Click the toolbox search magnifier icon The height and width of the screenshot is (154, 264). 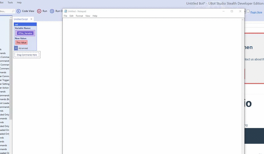(13, 11)
